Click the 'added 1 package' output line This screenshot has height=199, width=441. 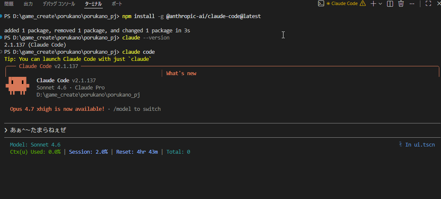(97, 31)
